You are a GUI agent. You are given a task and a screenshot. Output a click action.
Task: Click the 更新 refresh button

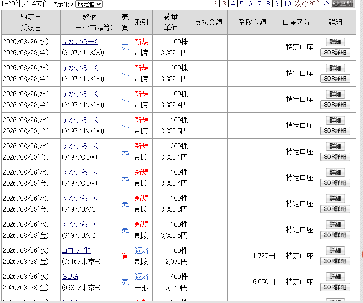[343, 4]
